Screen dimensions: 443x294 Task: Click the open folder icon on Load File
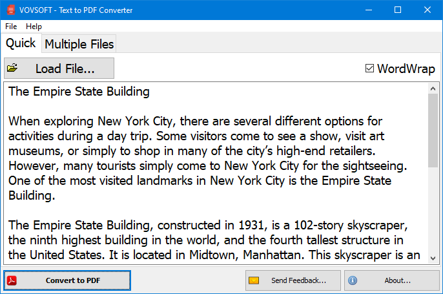point(12,68)
